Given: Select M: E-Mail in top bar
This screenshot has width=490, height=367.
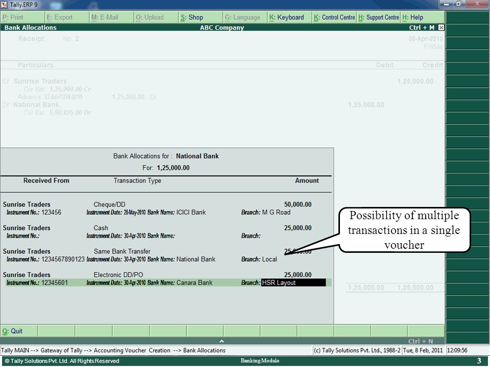Looking at the screenshot, I should 112,17.
